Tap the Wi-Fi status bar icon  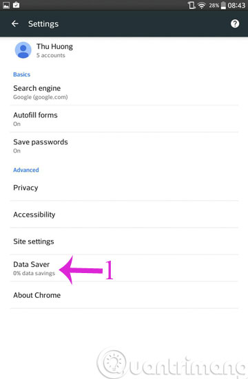201,6
